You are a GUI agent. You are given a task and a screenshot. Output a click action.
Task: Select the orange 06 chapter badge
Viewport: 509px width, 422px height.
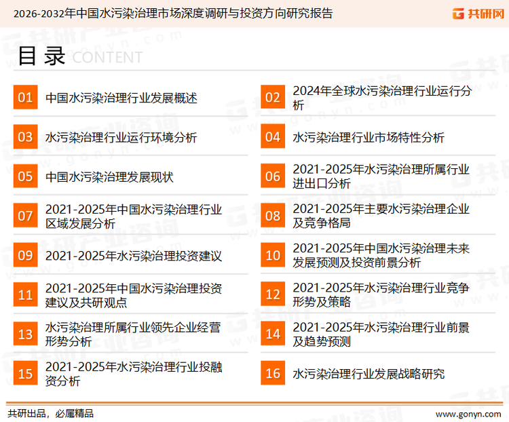coord(273,176)
